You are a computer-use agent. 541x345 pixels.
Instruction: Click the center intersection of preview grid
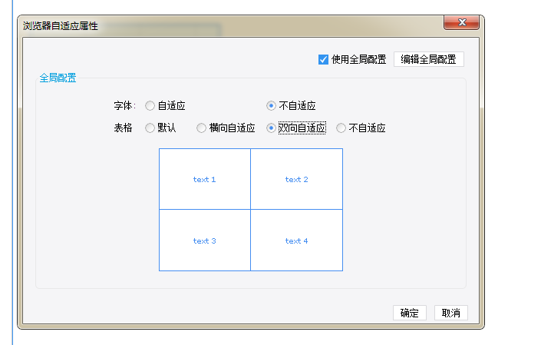point(250,209)
